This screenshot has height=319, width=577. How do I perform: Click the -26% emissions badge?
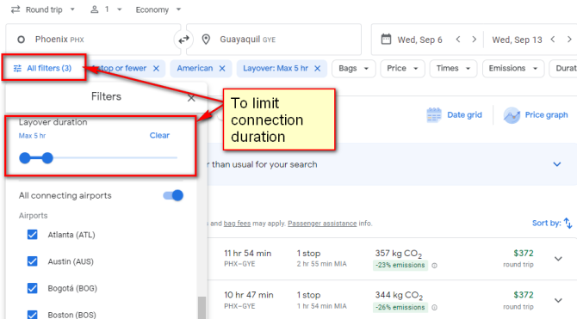tap(400, 307)
